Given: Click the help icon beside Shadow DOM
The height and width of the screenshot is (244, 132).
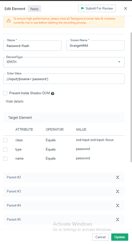Looking at the screenshot, I should (x=52, y=93).
